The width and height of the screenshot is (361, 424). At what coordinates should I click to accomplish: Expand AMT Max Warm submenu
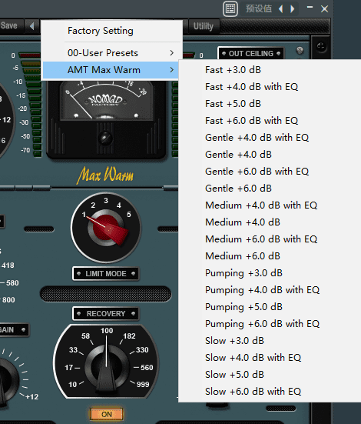point(111,70)
